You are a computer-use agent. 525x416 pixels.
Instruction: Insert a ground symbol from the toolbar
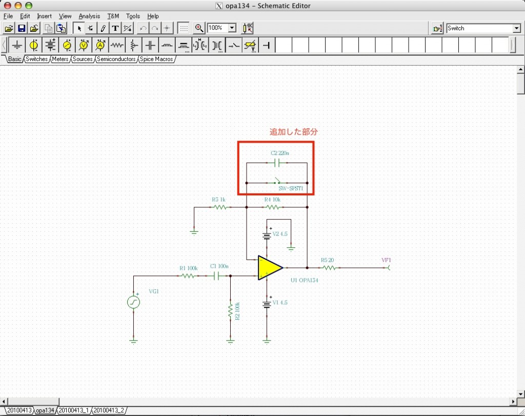(17, 46)
